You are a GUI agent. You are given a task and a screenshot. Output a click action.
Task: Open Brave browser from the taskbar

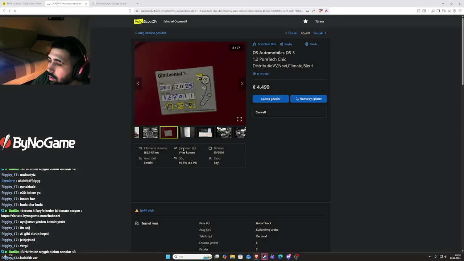pyautogui.click(x=256, y=257)
